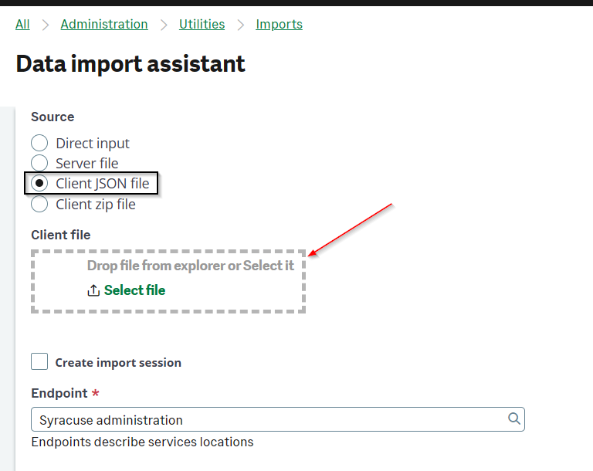This screenshot has height=471, width=593.
Task: Open the Administration breadcrumb link
Action: (x=104, y=24)
